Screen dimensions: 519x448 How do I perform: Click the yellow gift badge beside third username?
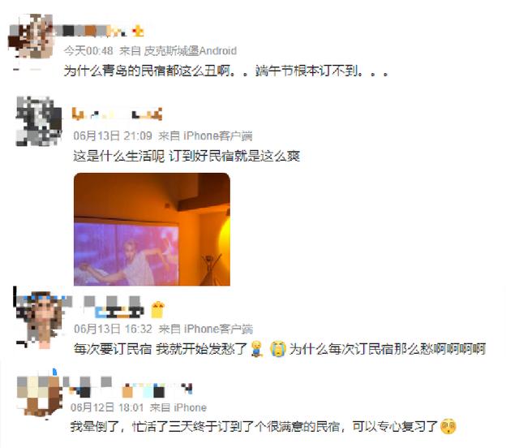coord(158,310)
